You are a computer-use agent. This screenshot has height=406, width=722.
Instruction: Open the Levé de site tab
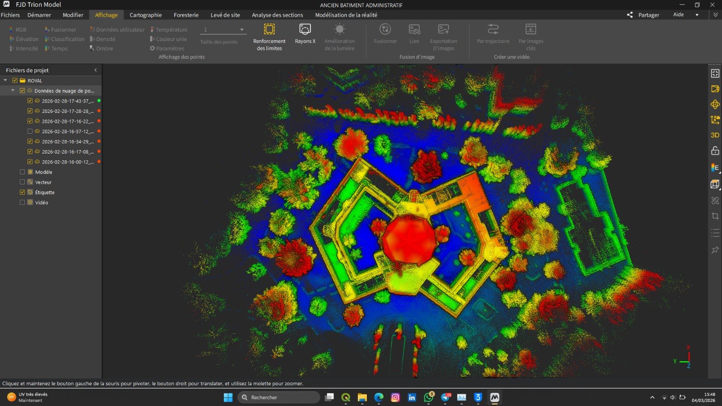point(225,15)
